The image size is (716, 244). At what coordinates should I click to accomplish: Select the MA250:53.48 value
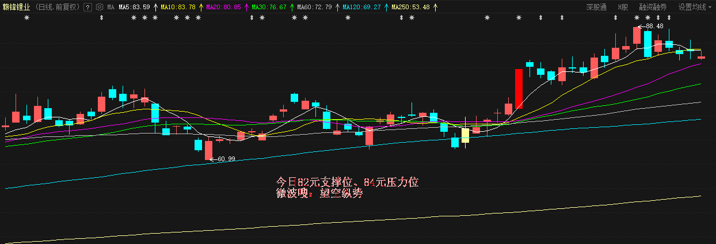(x=410, y=7)
